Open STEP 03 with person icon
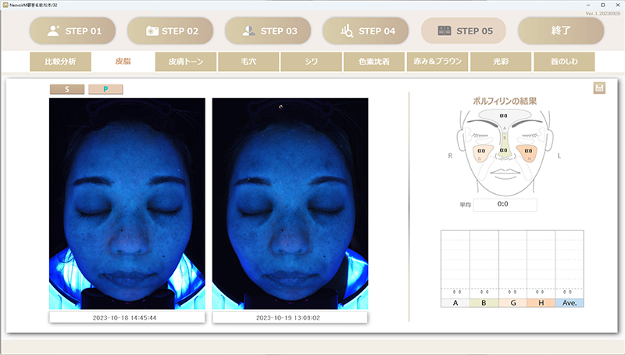The height and width of the screenshot is (355, 625). point(268,31)
